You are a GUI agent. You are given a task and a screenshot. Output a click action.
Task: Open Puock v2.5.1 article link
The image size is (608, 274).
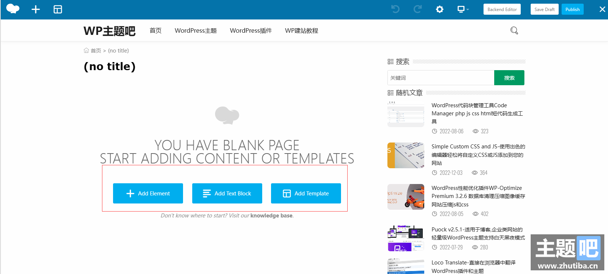pos(478,234)
